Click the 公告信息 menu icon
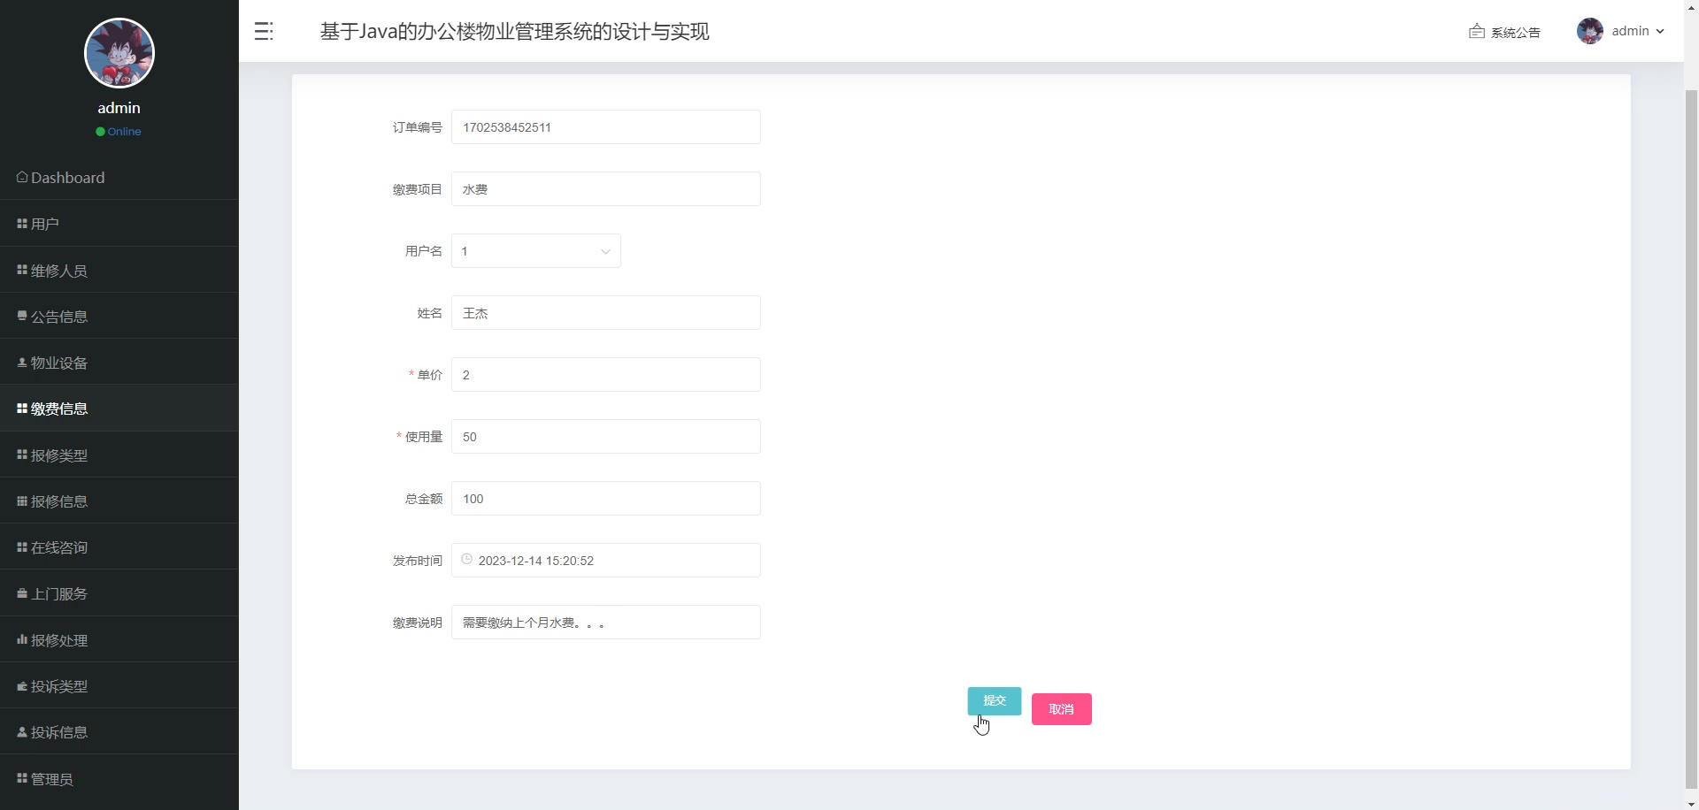 click(22, 316)
